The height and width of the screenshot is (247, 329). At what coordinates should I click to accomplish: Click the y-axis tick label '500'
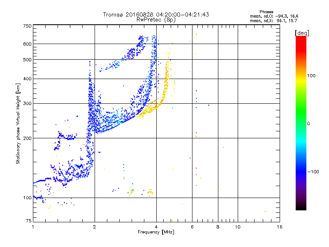click(27, 60)
